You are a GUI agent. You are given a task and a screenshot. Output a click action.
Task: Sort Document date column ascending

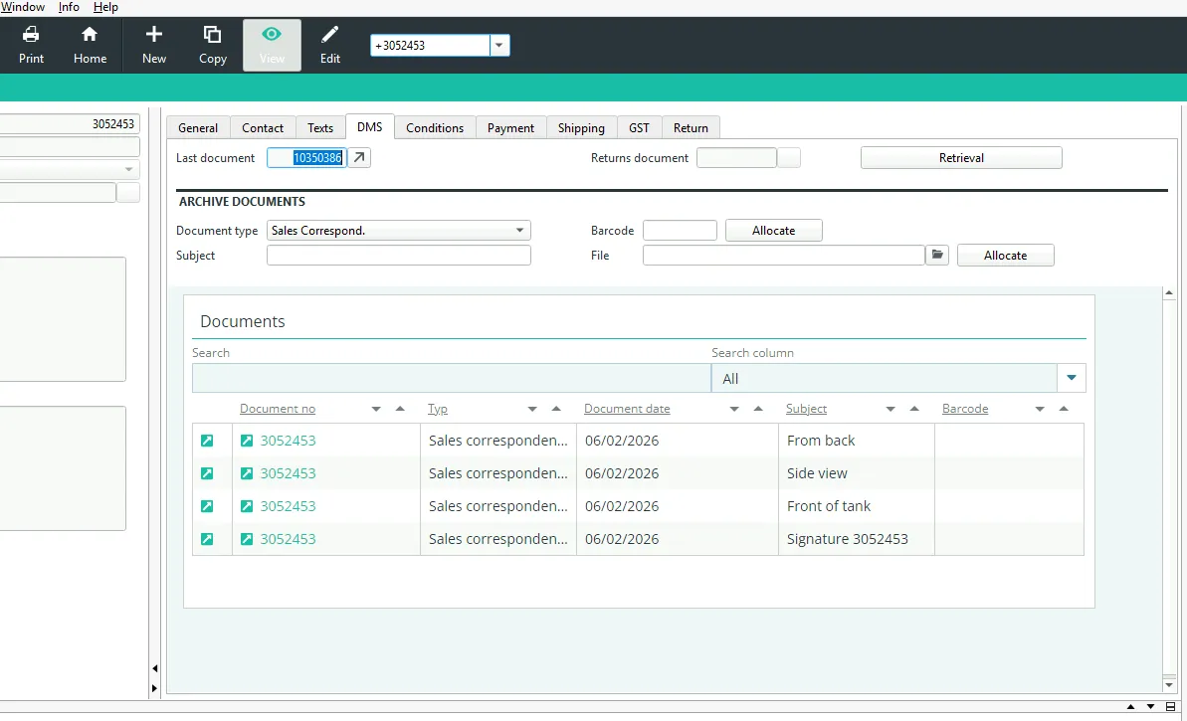[758, 409]
